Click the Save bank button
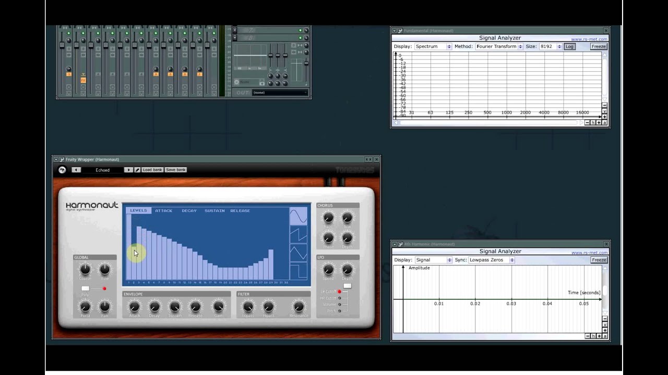Viewport: 668px width, 375px height. (x=175, y=170)
